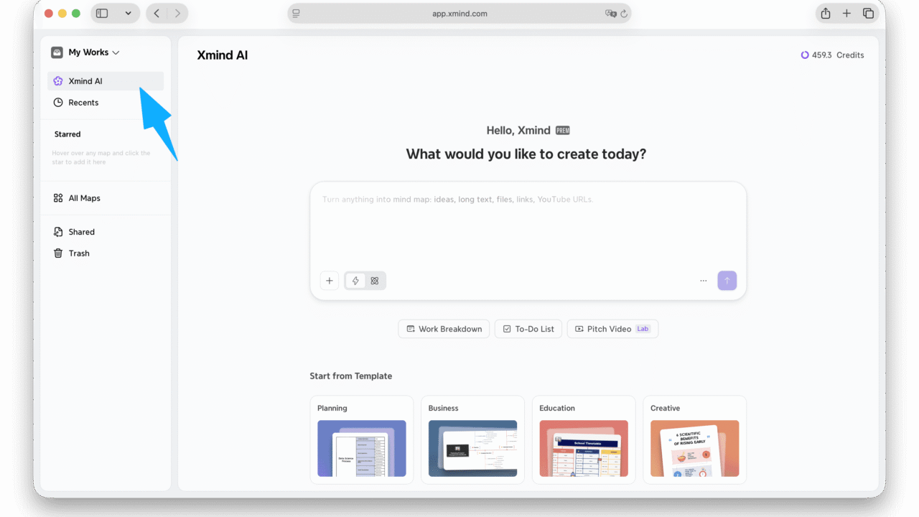
Task: Open a new browser tab with plus icon
Action: (847, 13)
